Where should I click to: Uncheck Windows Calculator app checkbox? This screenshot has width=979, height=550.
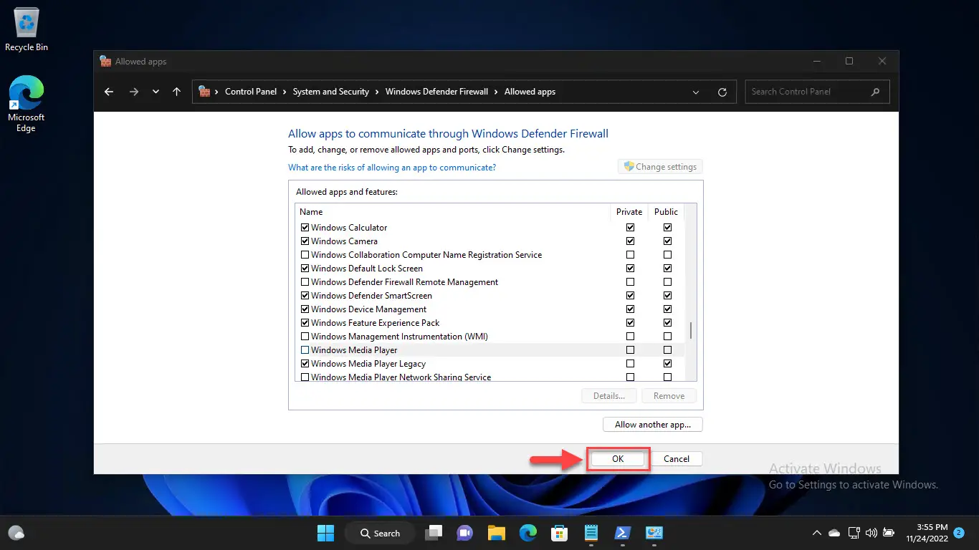(305, 228)
